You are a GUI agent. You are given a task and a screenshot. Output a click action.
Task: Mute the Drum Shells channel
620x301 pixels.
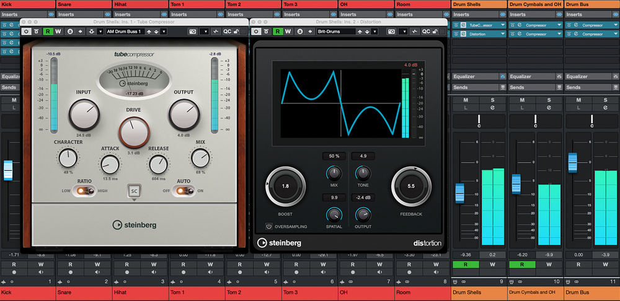pos(466,100)
